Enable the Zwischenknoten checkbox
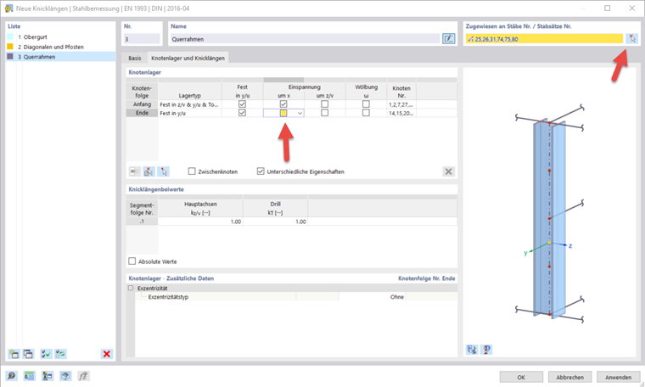This screenshot has height=387, width=645. (192, 171)
